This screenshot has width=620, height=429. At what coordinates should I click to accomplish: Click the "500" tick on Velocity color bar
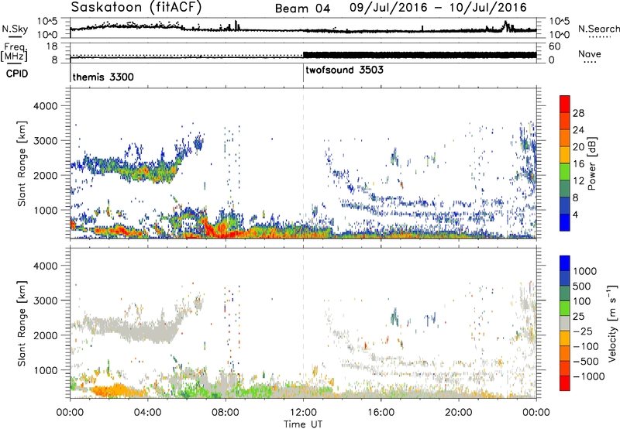[x=580, y=287]
